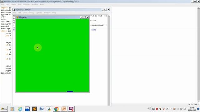Click the 'x=50' line in the editor
Image resolution: width=200 pixels, height=112 pixels.
coord(3,17)
